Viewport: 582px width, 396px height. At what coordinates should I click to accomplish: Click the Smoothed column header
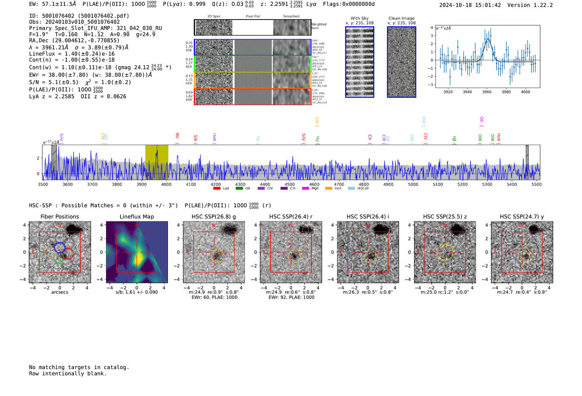291,17
